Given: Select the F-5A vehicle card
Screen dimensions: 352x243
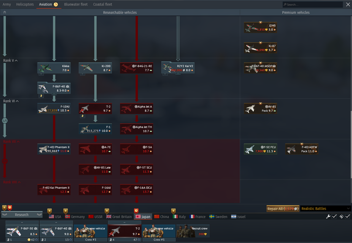Looking at the screenshot, I should (x=136, y=149).
